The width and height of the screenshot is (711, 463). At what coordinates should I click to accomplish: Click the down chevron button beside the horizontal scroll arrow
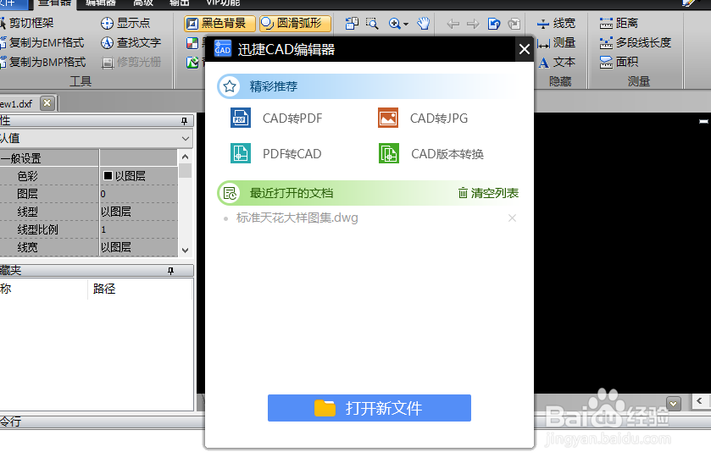[674, 403]
